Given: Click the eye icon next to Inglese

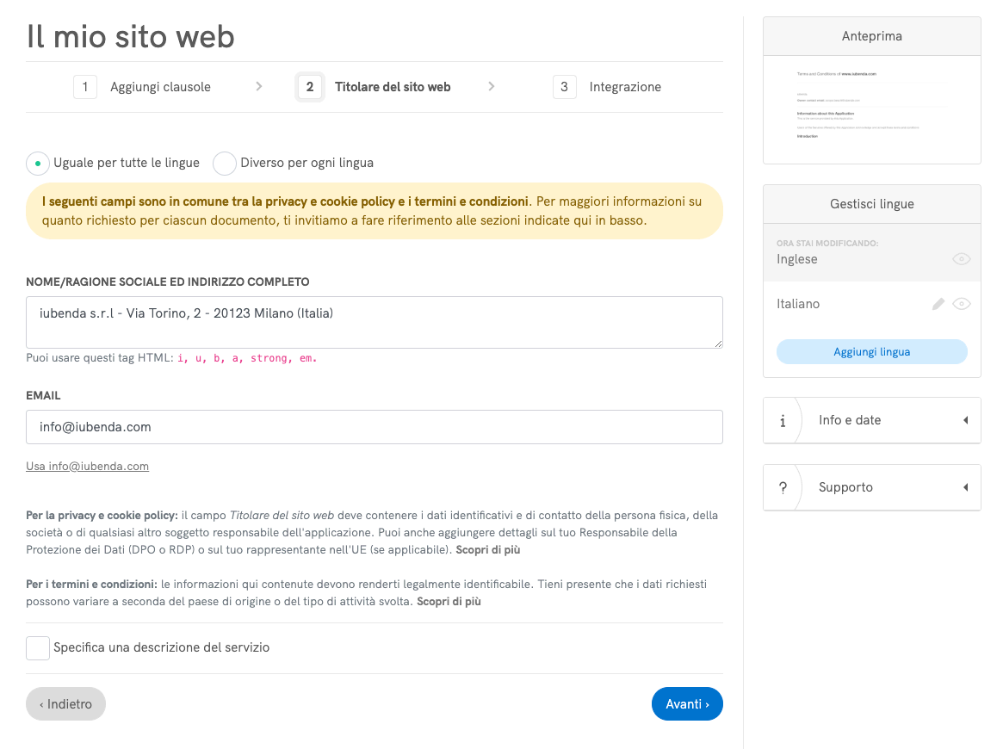Looking at the screenshot, I should coord(962,258).
